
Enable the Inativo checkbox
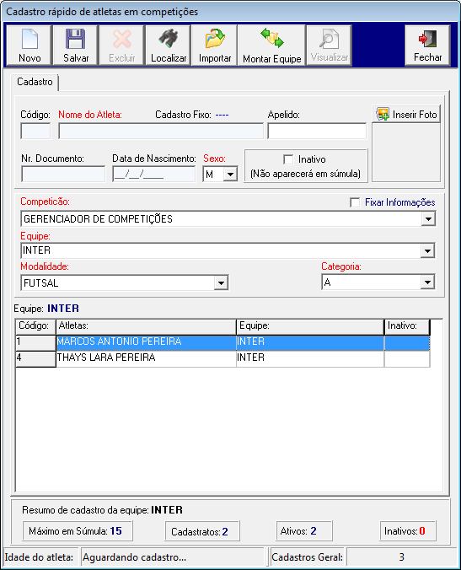click(x=288, y=159)
